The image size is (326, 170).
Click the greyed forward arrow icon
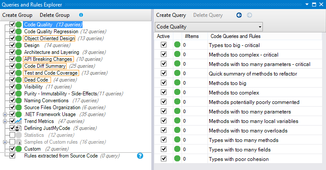[x=249, y=15]
